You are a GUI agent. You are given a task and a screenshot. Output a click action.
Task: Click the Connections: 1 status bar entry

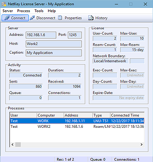(x=127, y=160)
